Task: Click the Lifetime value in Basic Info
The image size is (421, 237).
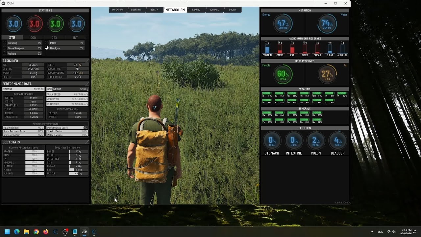Action: pos(33,69)
